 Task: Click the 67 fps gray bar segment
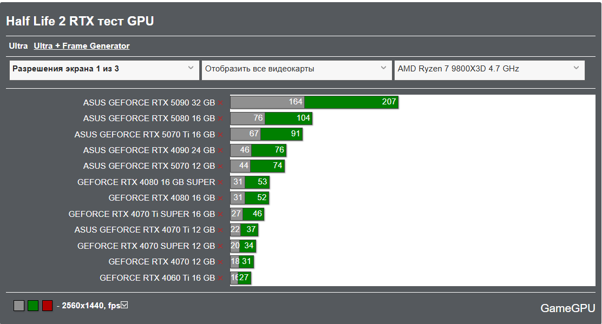click(x=245, y=134)
